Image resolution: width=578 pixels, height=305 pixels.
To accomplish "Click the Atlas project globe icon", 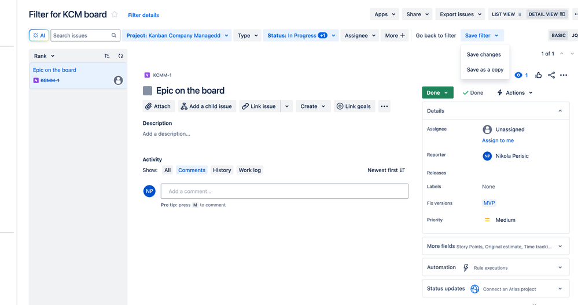I will point(475,289).
